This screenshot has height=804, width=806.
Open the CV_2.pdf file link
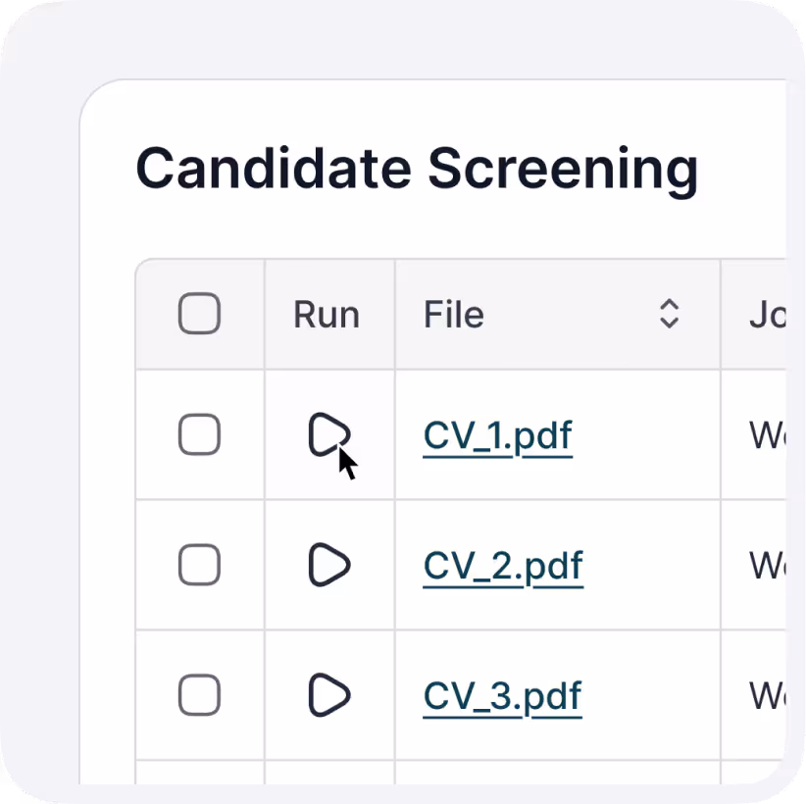coord(503,566)
